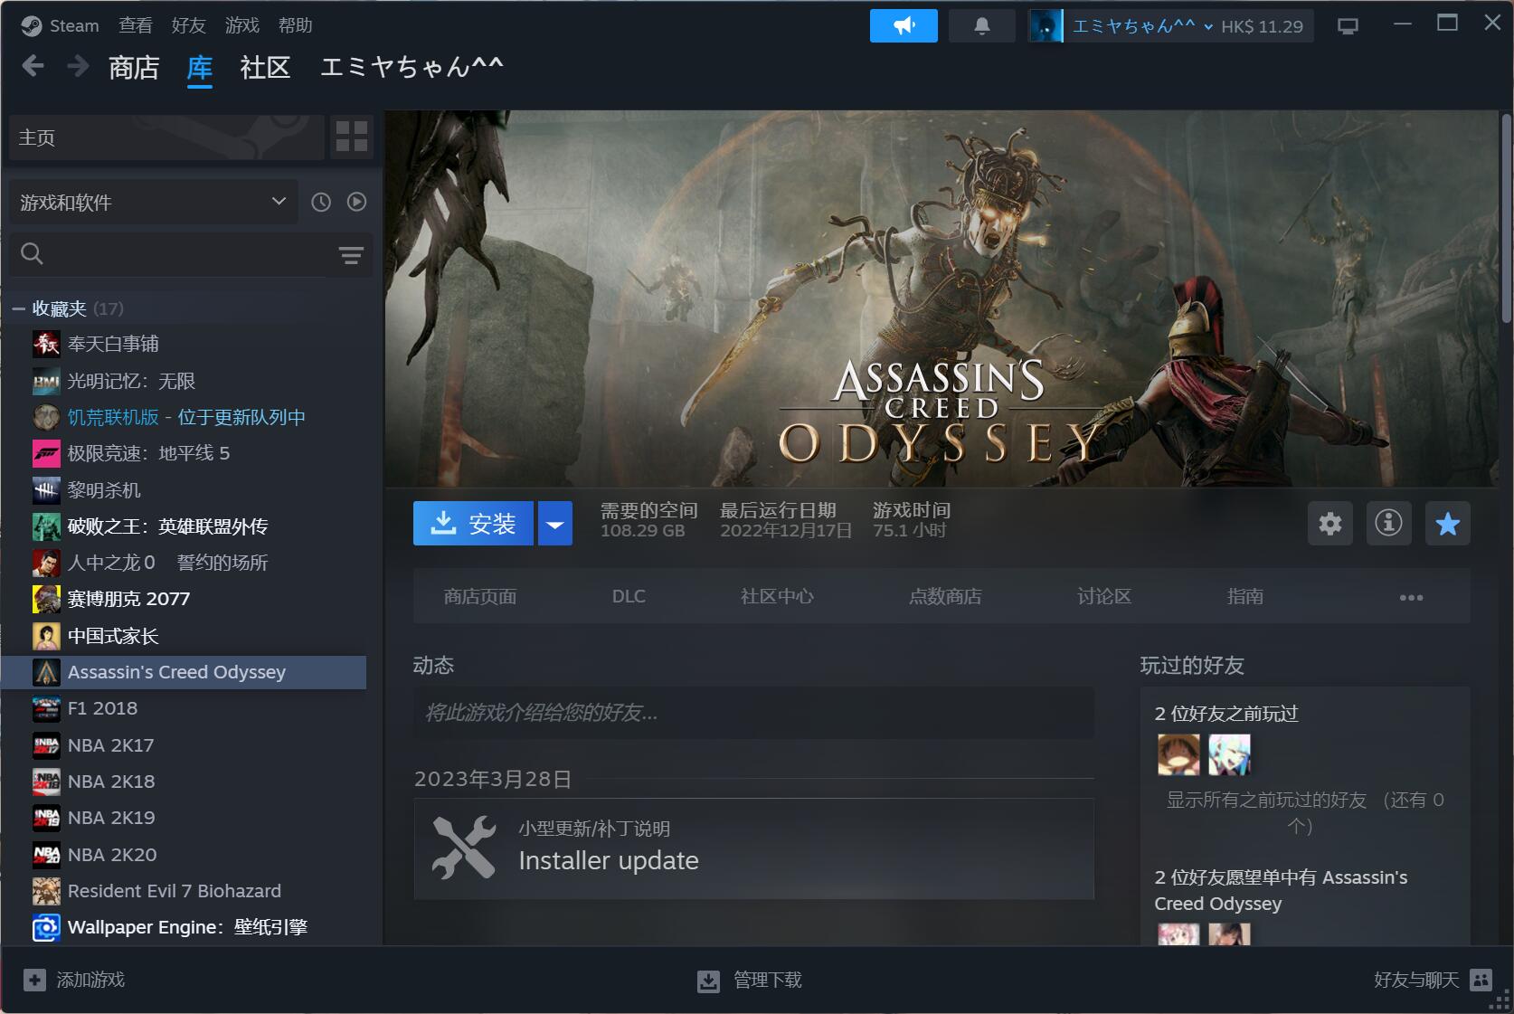1514x1014 pixels.
Task: Open advanced filter options icon
Action: point(351,255)
